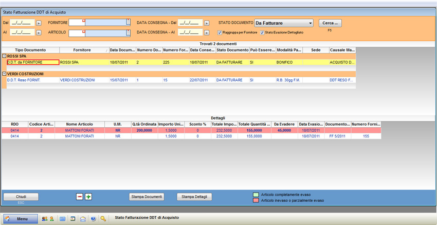Click the Stampa Documenti button

[147, 197]
